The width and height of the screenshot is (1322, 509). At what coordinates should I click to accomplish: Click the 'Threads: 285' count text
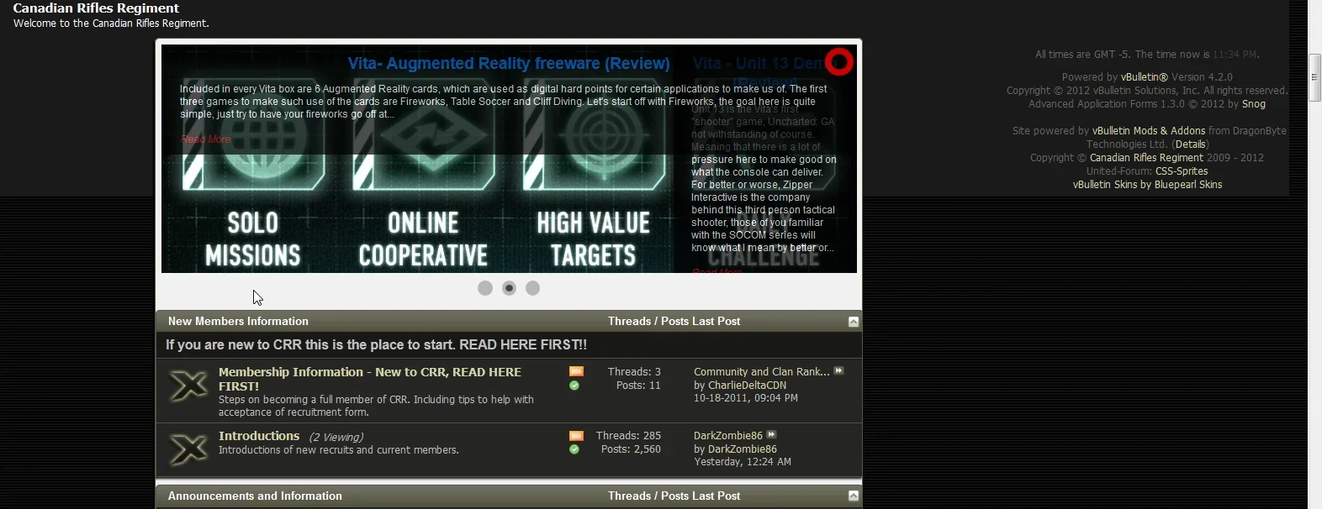tap(628, 436)
